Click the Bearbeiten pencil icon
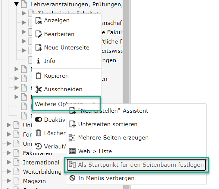Viewport: 219px width, 189px height. 38,34
